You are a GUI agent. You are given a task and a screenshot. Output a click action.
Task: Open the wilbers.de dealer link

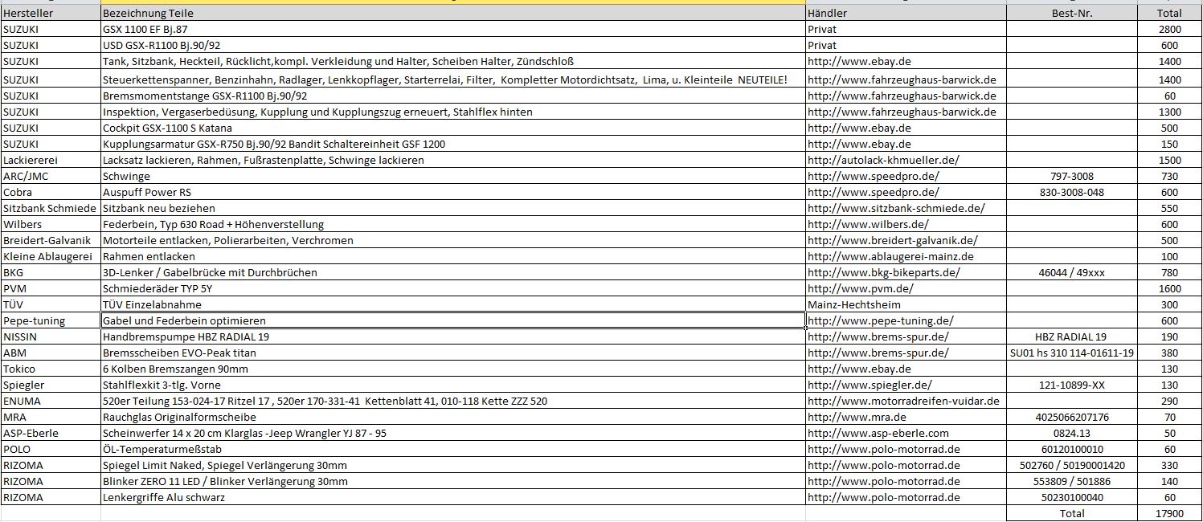click(867, 225)
